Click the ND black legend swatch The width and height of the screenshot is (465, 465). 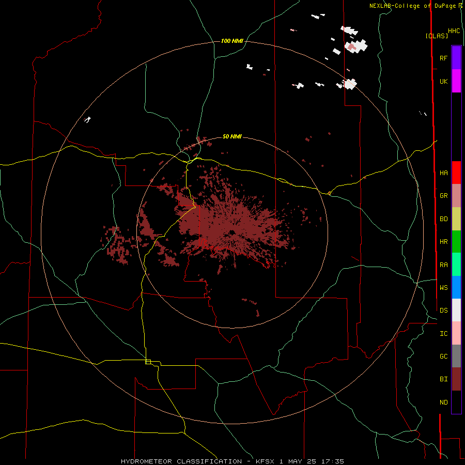pyautogui.click(x=456, y=402)
